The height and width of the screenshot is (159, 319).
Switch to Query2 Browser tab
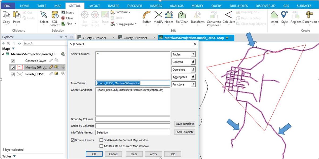(135, 38)
